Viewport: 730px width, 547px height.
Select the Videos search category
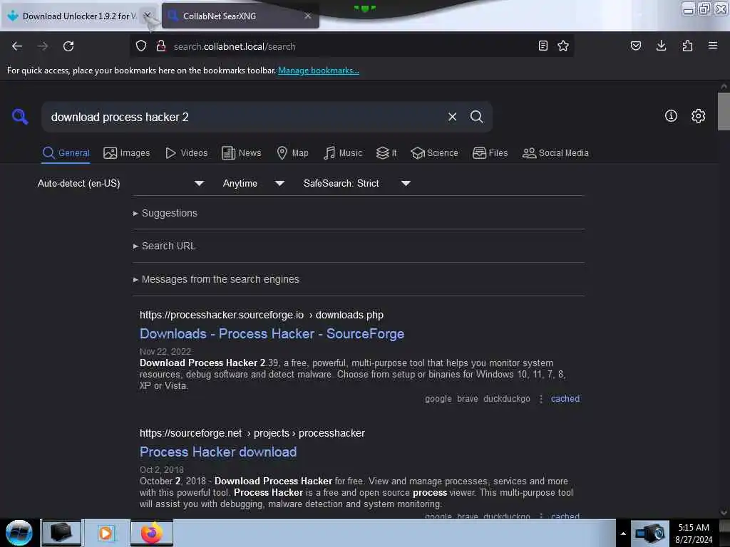click(186, 153)
